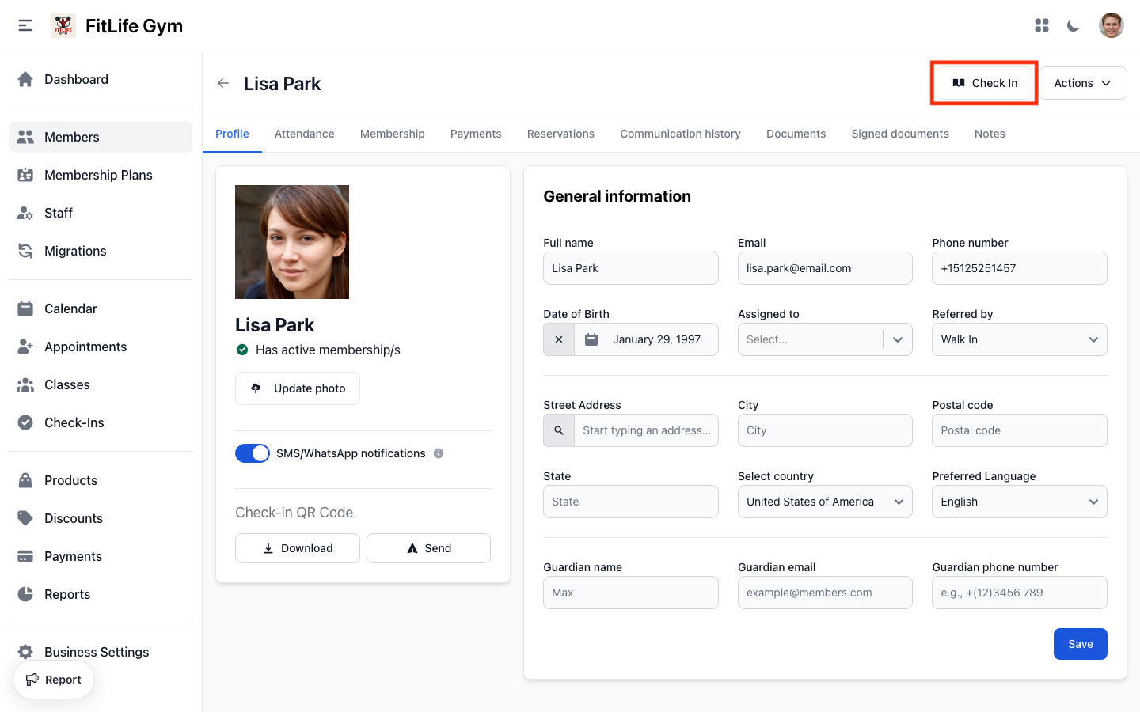This screenshot has height=712, width=1140.
Task: Download the Check-in QR Code
Action: coord(297,548)
